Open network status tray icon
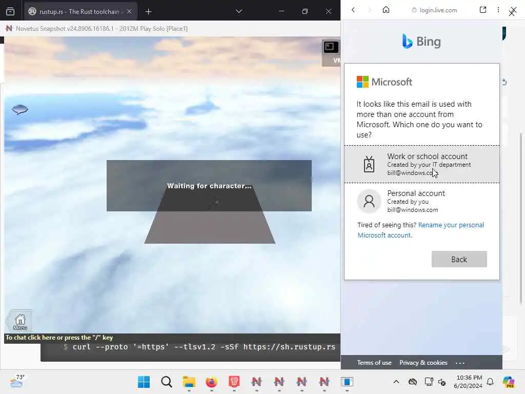The height and width of the screenshot is (394, 525). coord(428,382)
